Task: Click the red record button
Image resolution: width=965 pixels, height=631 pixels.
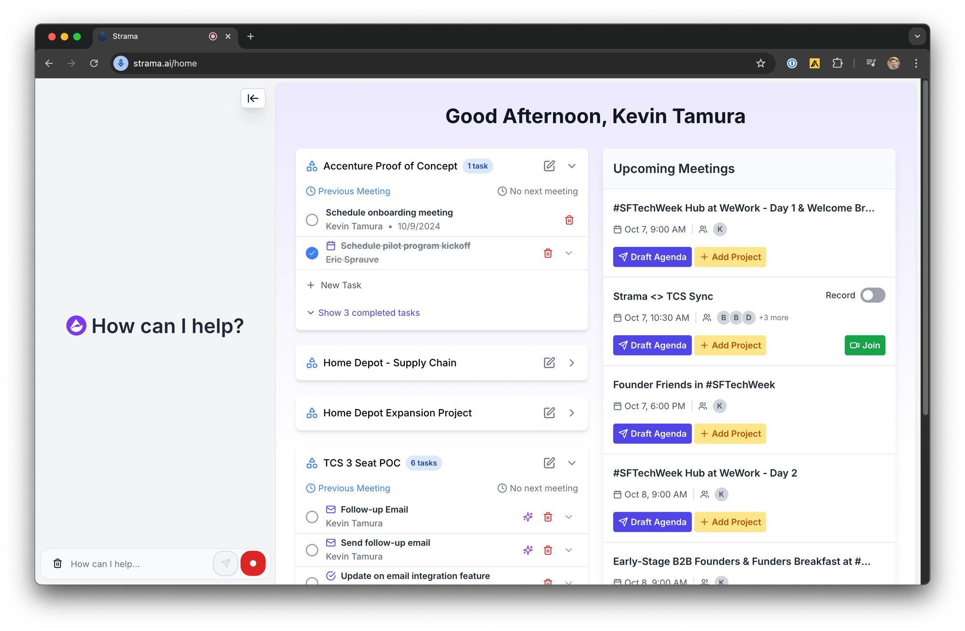Action: click(x=253, y=563)
